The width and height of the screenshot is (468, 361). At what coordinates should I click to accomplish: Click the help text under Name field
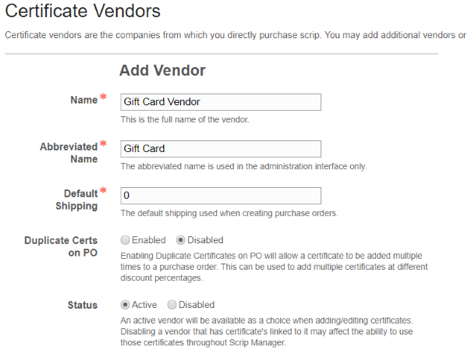click(185, 119)
